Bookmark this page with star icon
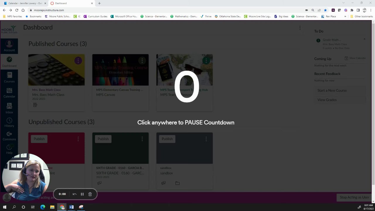This screenshot has width=375, height=211. click(x=325, y=10)
